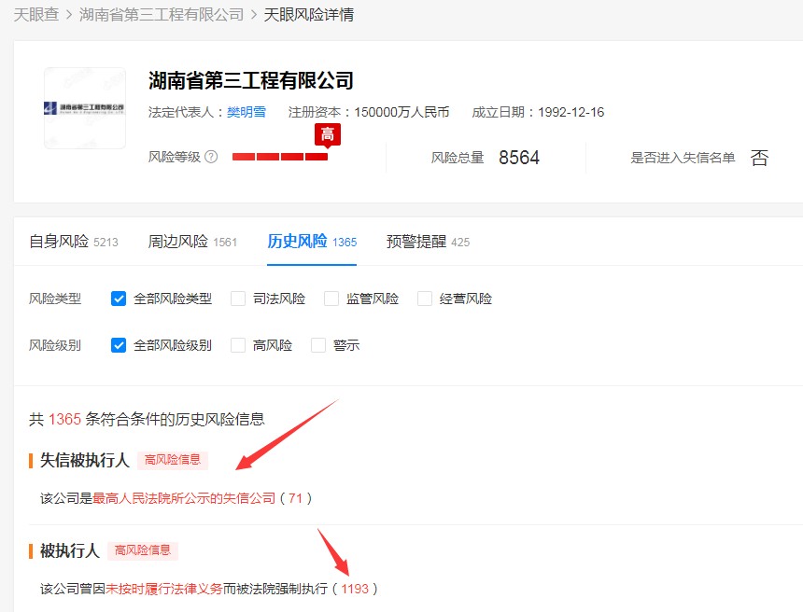803x612 pixels.
Task: Click 未按时履行法律义务 red link
Action: pyautogui.click(x=164, y=589)
